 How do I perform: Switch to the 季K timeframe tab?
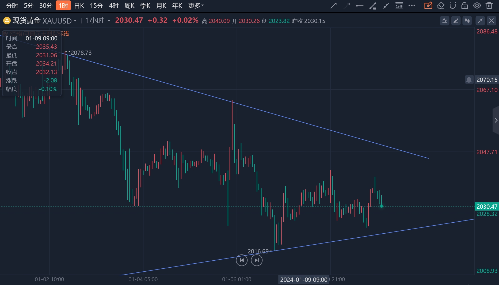[x=145, y=6]
